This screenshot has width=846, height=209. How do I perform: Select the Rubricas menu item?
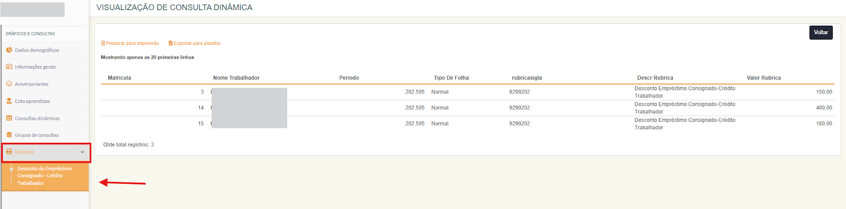click(45, 152)
